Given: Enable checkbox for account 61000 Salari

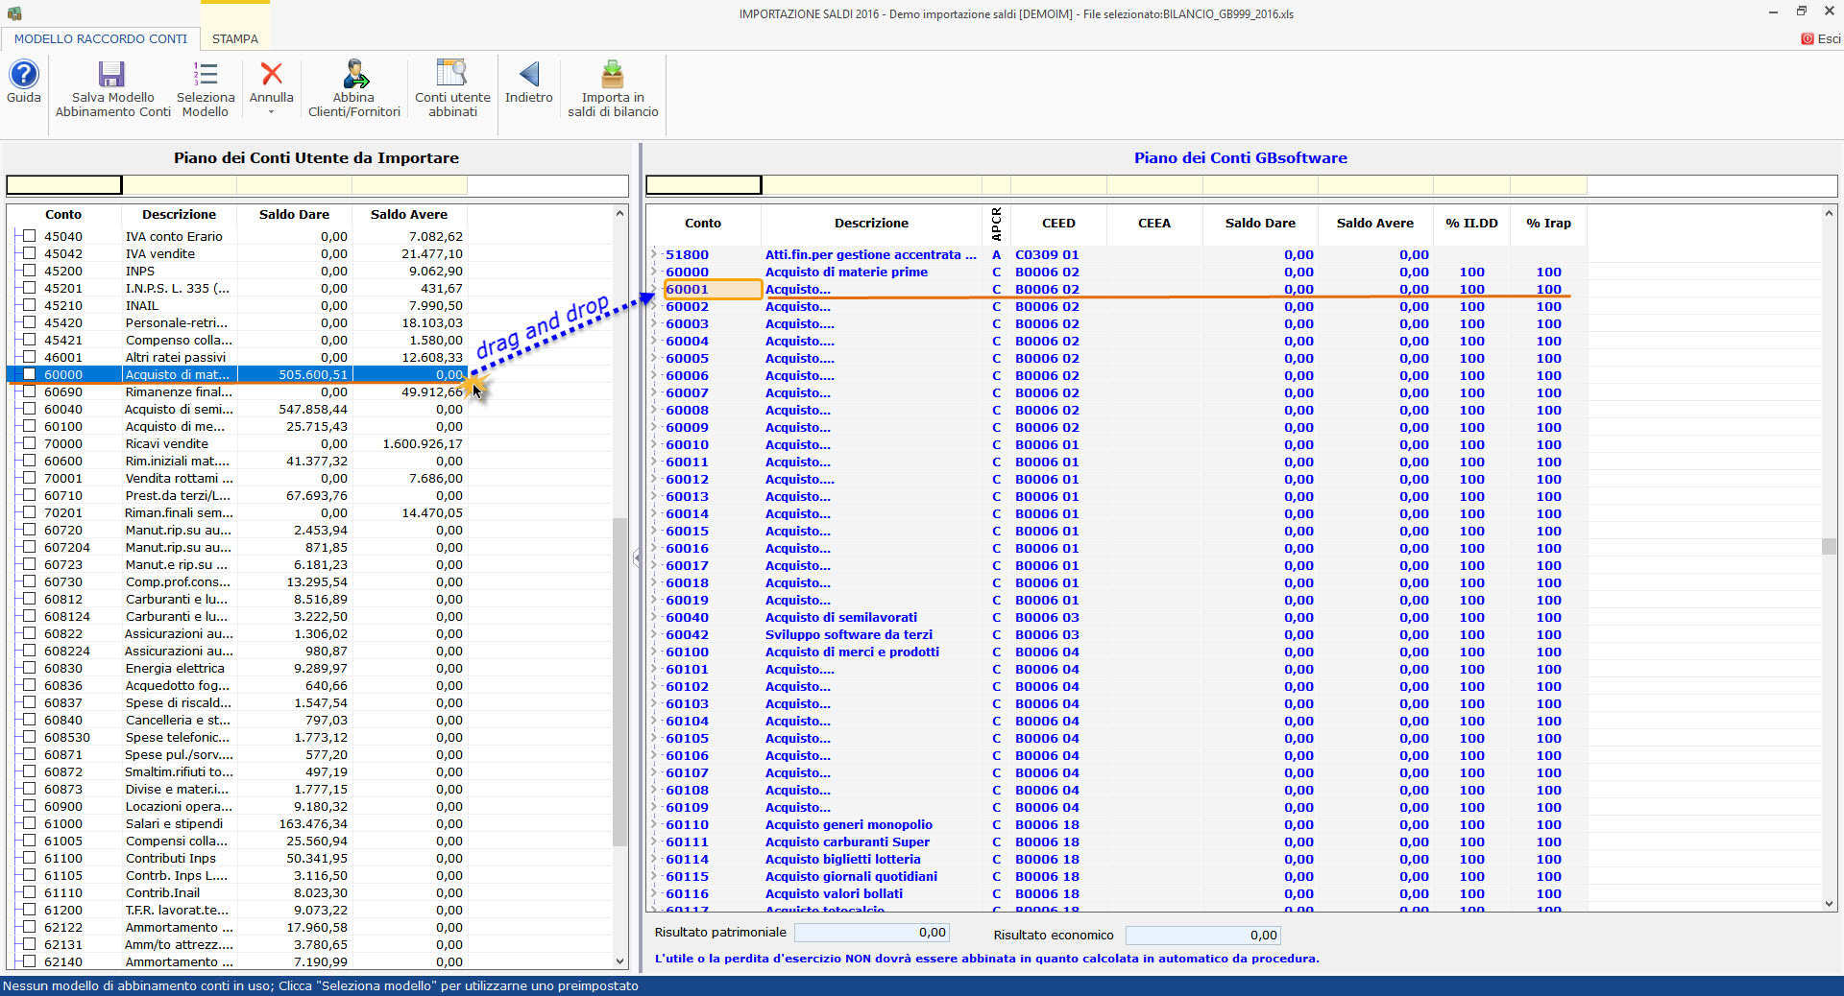Looking at the screenshot, I should [29, 823].
